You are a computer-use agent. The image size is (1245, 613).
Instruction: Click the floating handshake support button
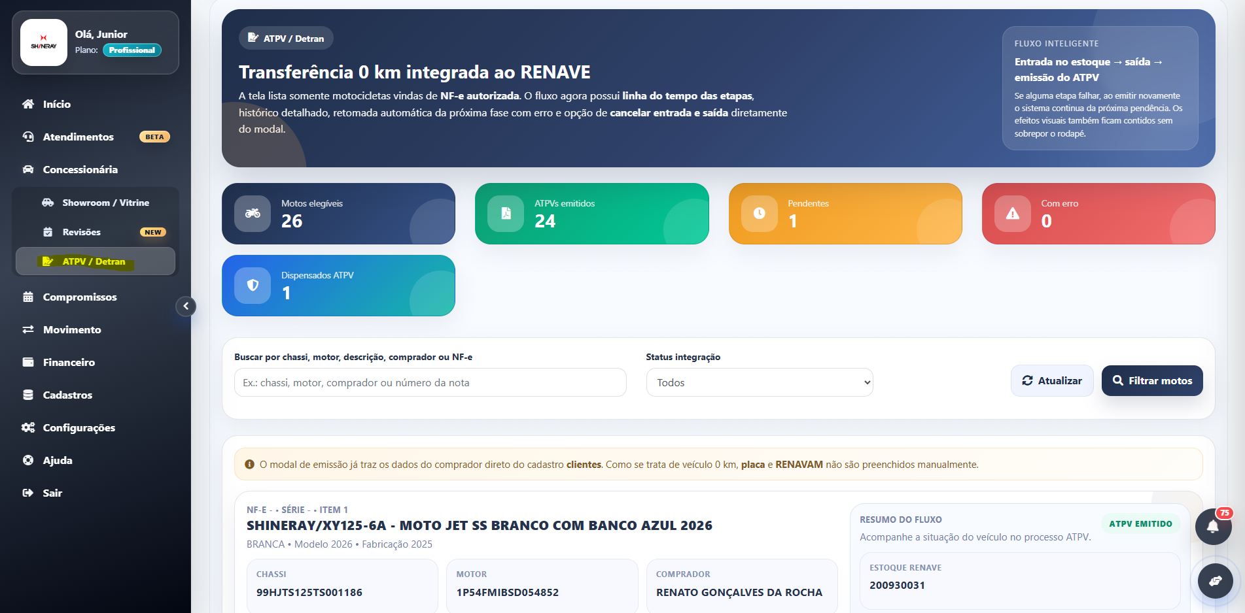1216,580
